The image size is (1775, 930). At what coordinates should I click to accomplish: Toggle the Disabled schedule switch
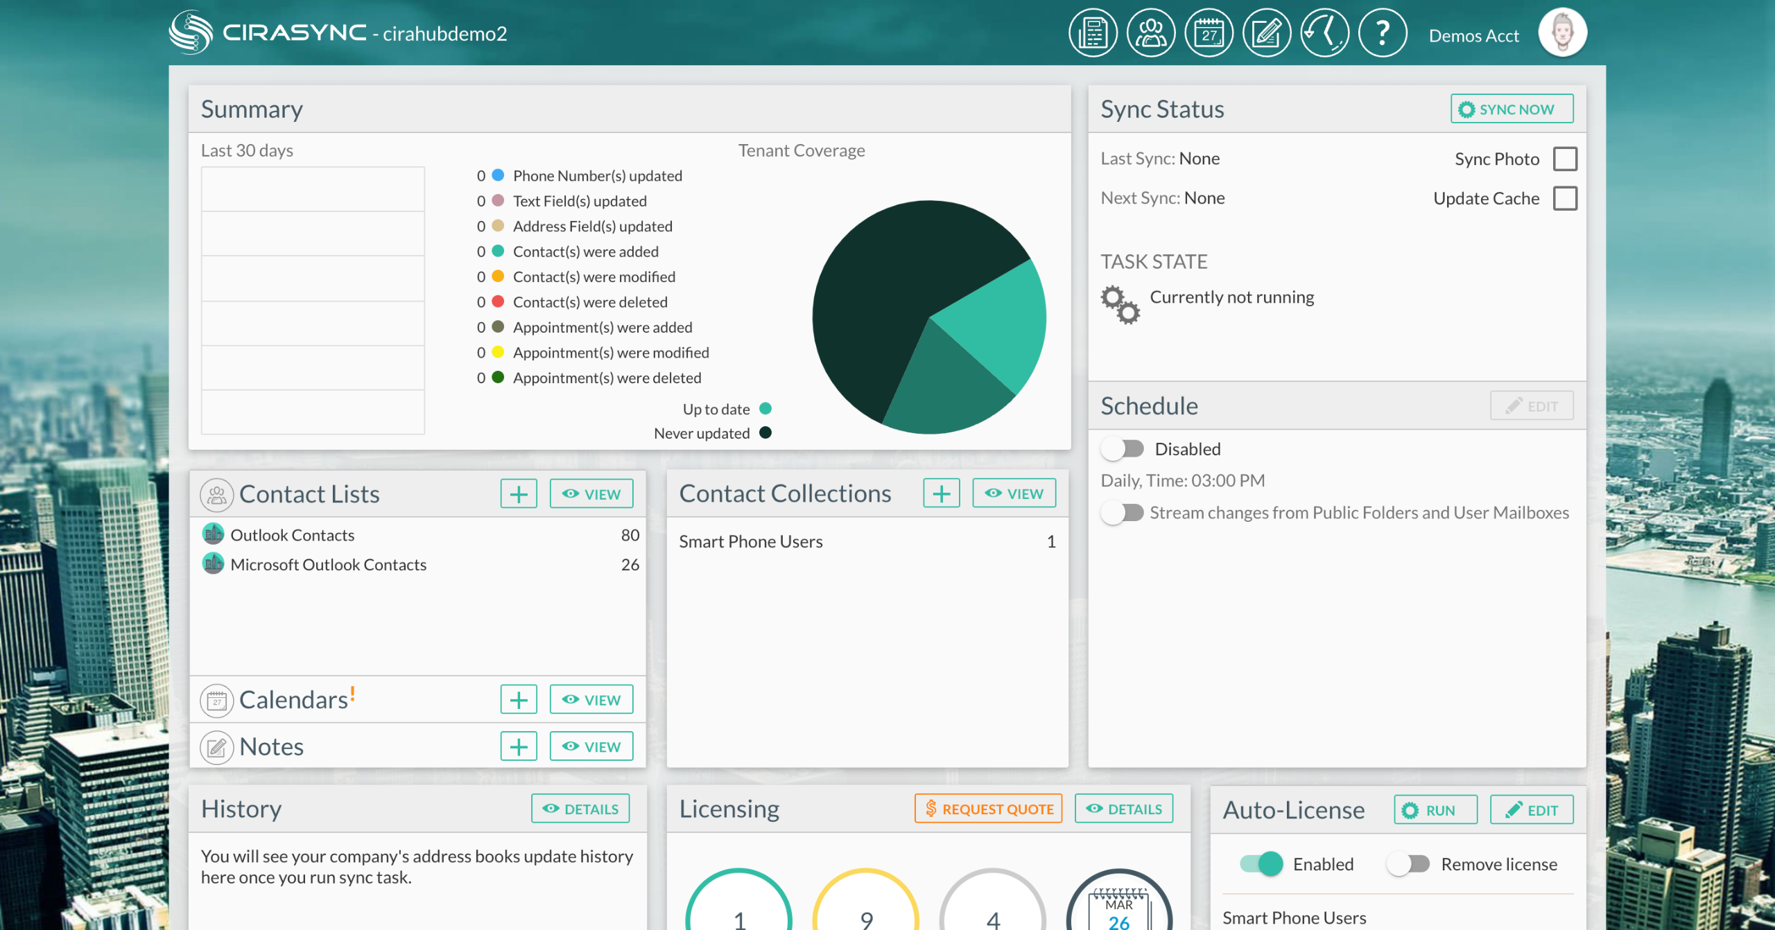pyautogui.click(x=1123, y=449)
